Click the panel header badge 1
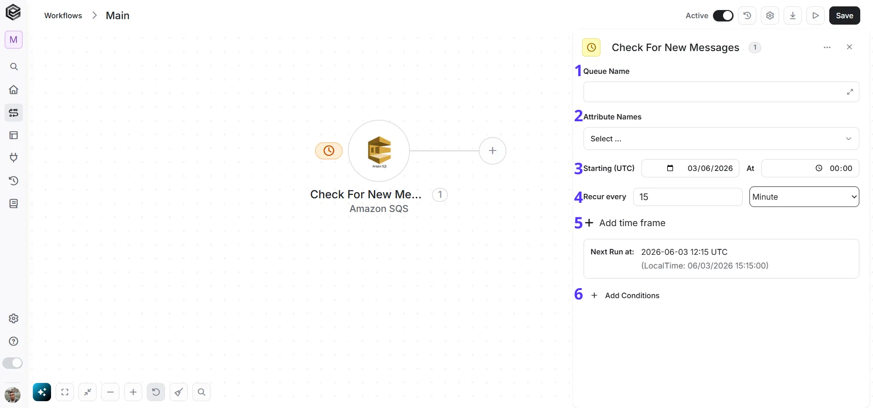873x408 pixels. point(755,47)
